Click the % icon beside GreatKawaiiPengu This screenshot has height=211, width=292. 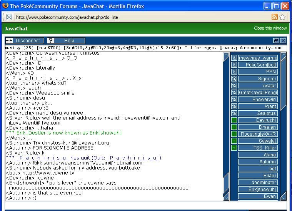click(x=234, y=93)
